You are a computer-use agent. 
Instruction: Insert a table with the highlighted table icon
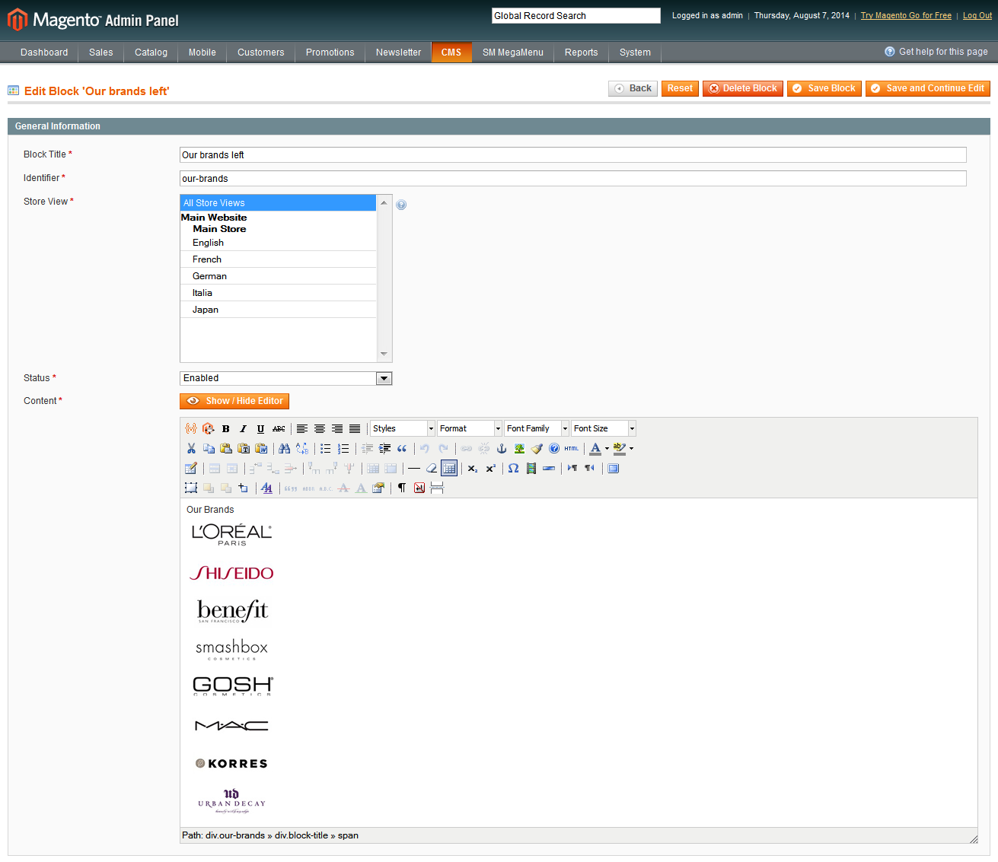point(449,468)
